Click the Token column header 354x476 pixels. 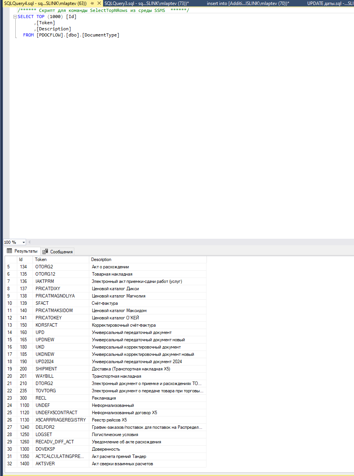click(x=61, y=259)
